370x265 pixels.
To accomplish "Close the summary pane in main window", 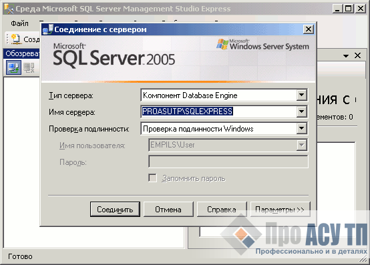I will 357,55.
